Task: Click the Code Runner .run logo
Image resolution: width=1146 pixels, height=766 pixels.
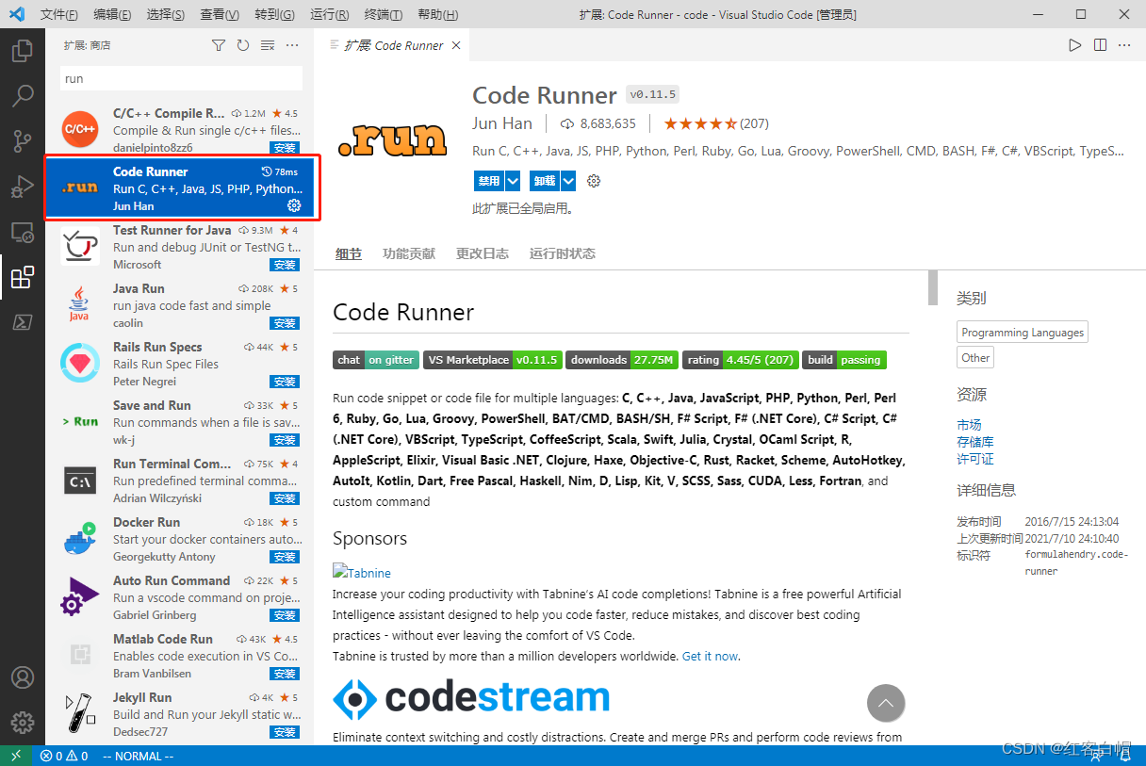Action: coord(392,140)
